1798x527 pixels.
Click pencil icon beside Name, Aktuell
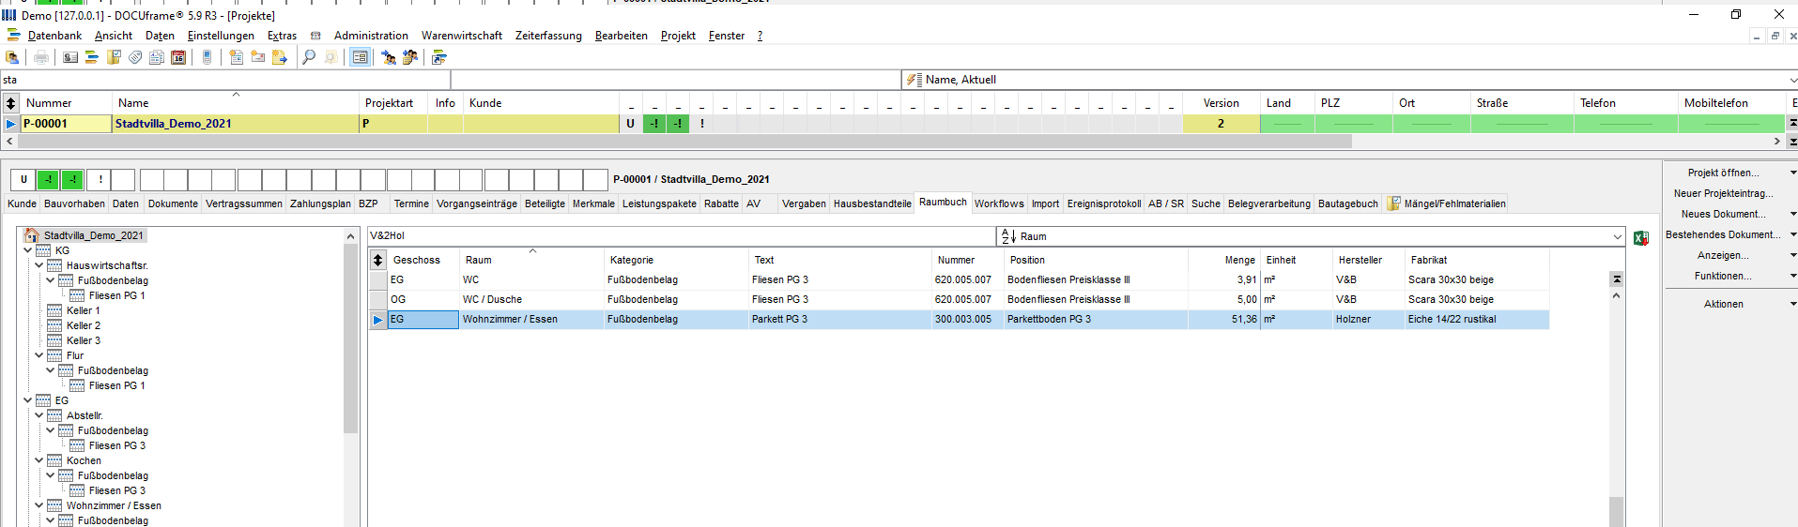(914, 80)
